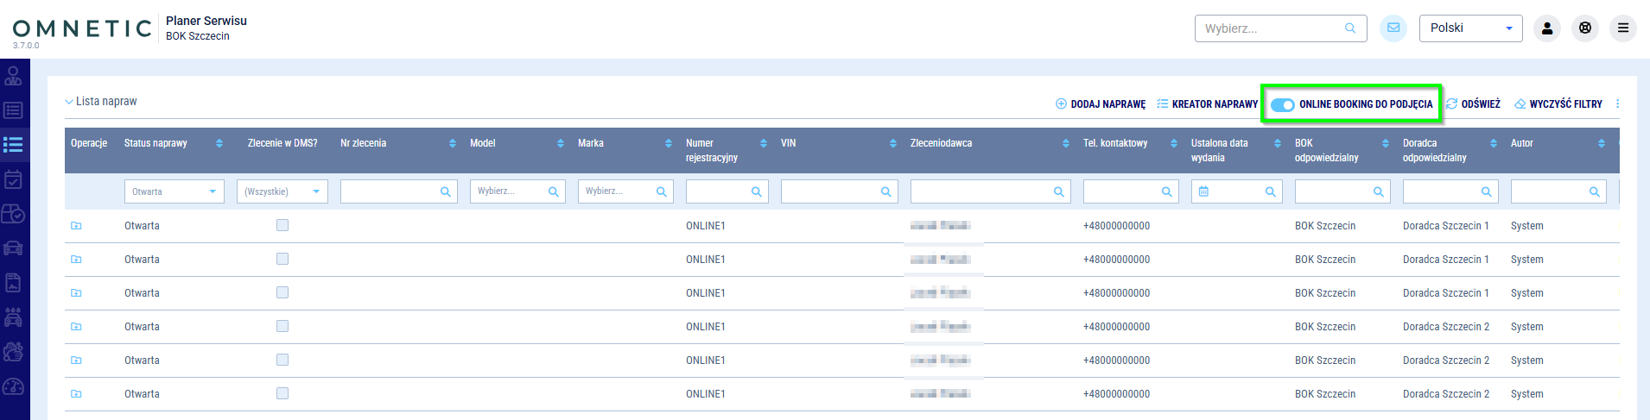Check Zlecenie w DMS box in first row
Image resolution: width=1650 pixels, height=420 pixels.
click(x=282, y=225)
